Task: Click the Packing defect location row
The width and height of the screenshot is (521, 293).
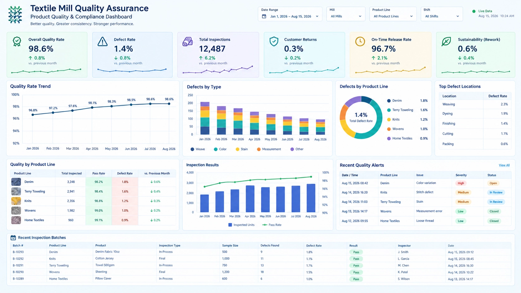Action: (x=475, y=144)
